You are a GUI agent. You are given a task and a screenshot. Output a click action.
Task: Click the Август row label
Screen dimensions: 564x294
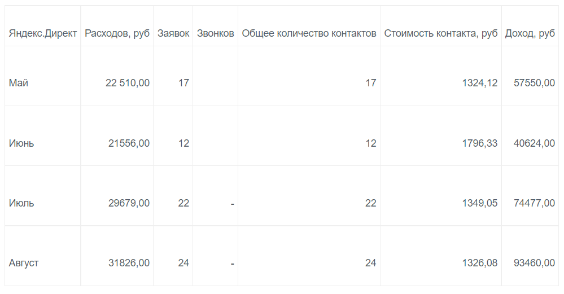[24, 263]
